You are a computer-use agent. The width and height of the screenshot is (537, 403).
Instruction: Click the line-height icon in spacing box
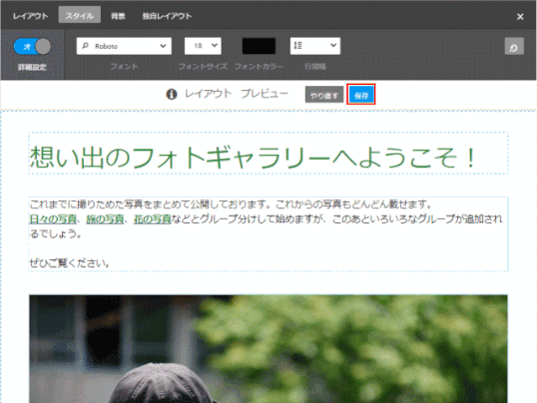(298, 46)
